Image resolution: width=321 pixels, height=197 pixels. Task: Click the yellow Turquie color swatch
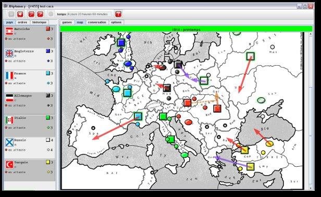click(48, 162)
